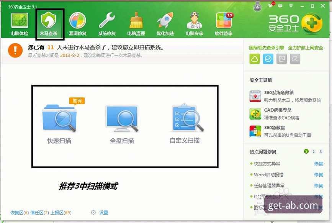Click the 全力护航上网安全 heading
Screen dimensions: 332x223
(306, 48)
